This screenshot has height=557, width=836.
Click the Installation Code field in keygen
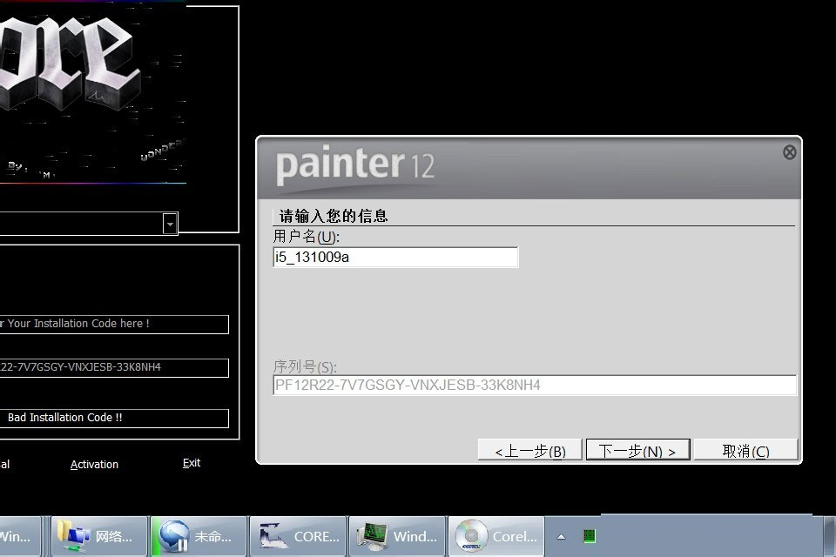pos(114,324)
